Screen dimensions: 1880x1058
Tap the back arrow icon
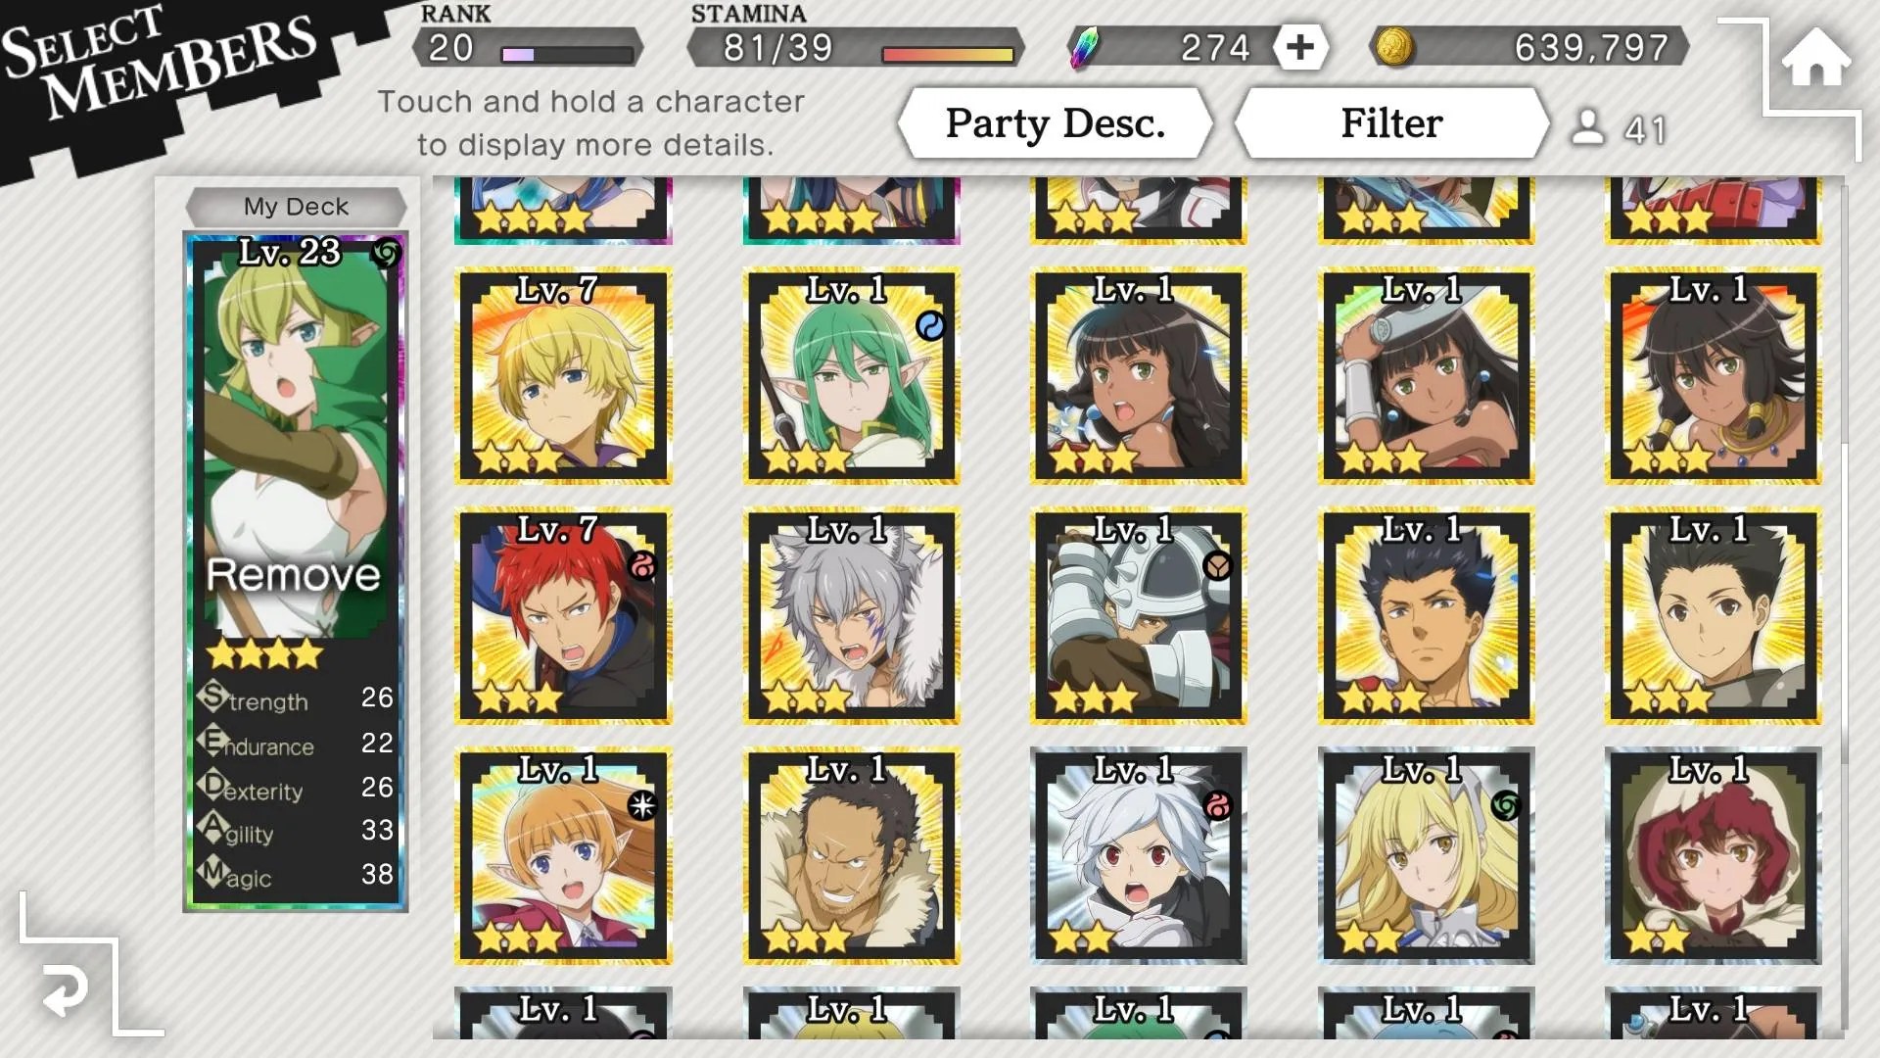[x=67, y=990]
